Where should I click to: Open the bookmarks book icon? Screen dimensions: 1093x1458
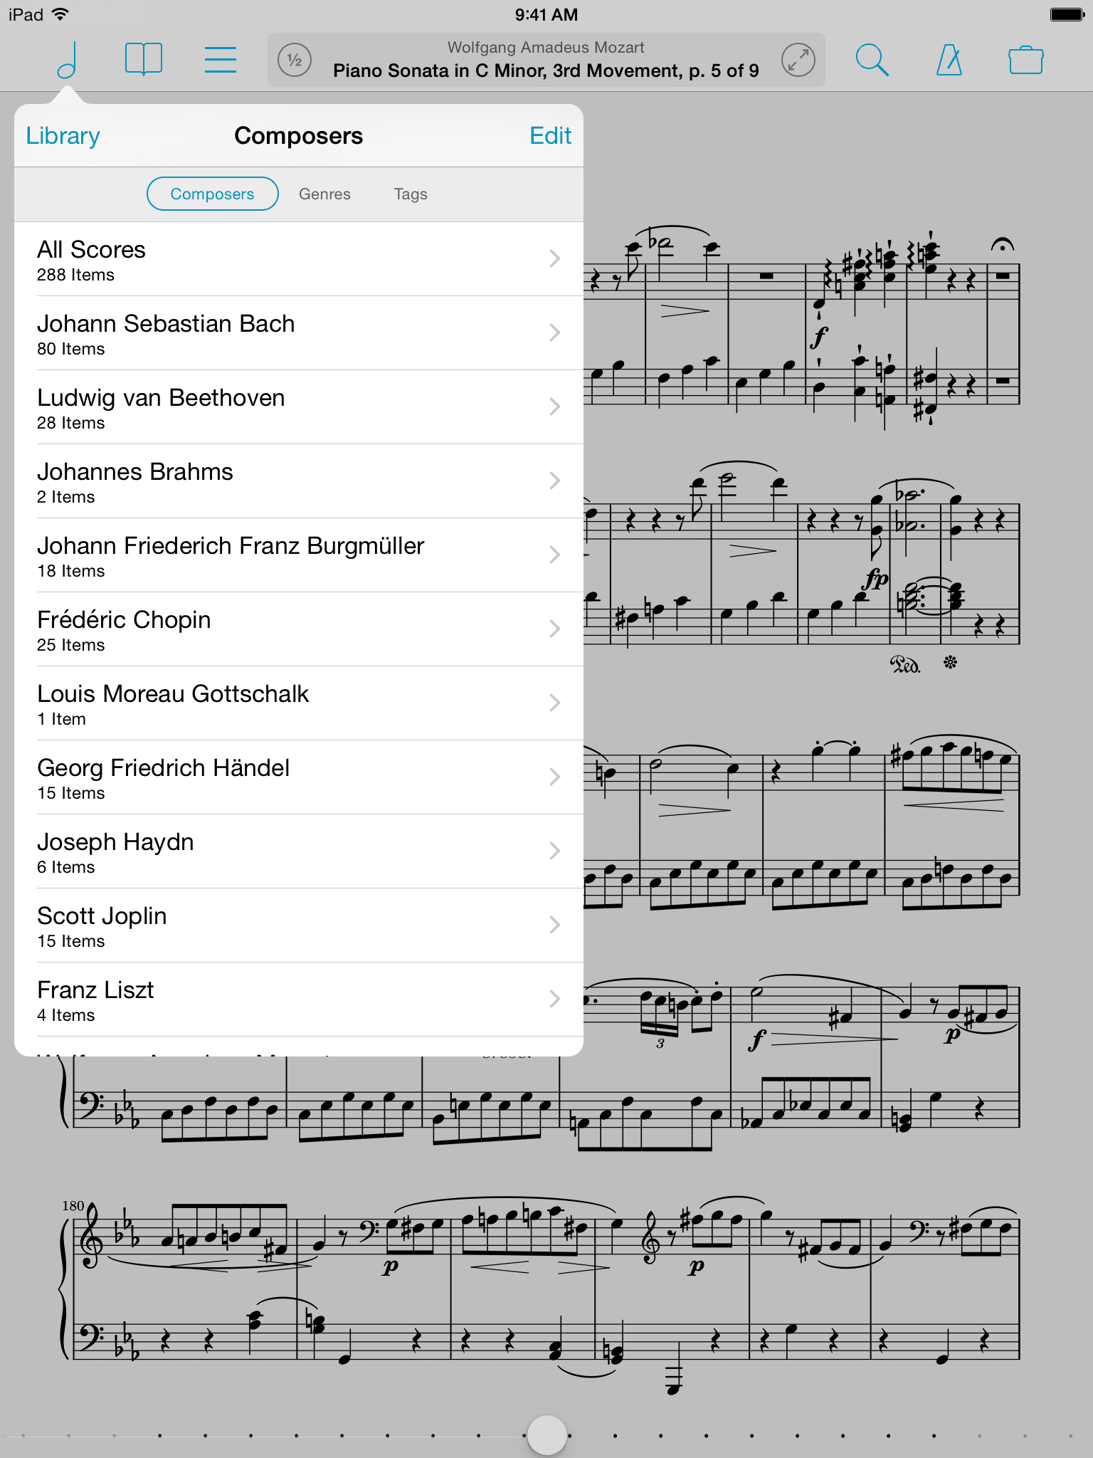[x=143, y=59]
